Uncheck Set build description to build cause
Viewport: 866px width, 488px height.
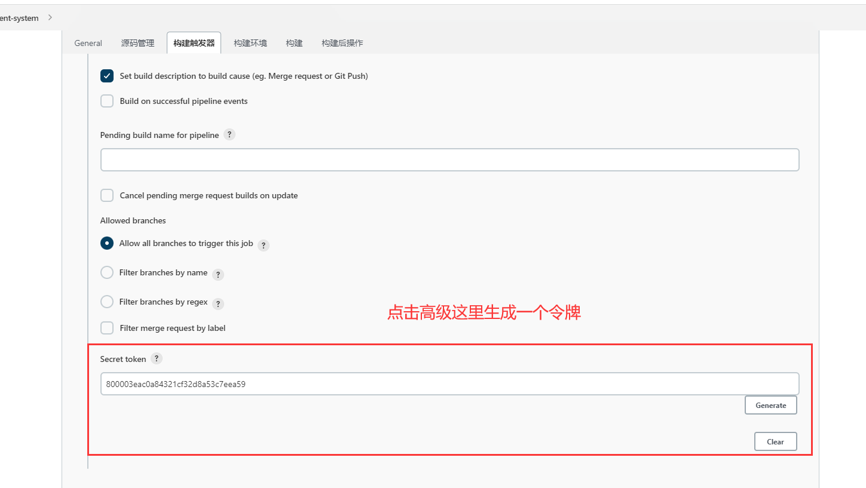tap(107, 76)
